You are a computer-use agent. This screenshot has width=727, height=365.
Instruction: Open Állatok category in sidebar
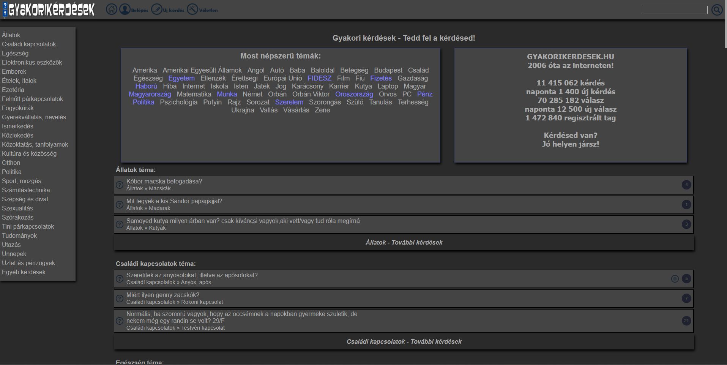[x=11, y=35]
